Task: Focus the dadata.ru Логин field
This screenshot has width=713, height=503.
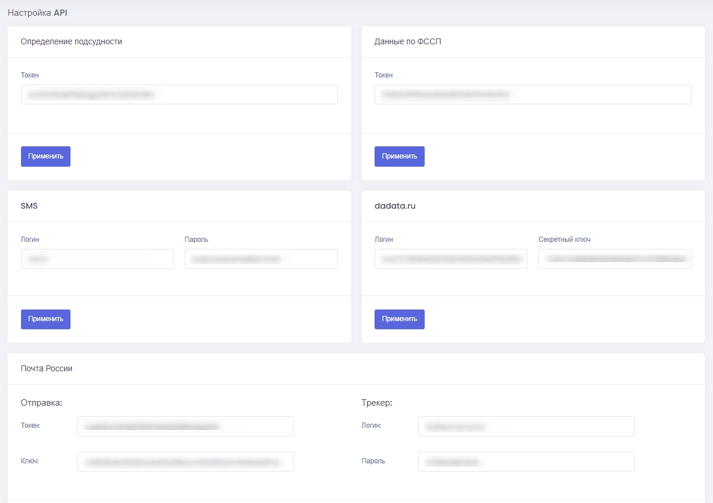Action: pos(451,259)
